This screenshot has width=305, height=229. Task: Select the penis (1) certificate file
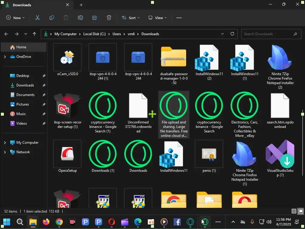[209, 156]
